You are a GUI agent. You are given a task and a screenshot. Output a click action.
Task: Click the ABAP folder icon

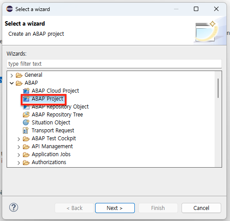tap(19, 83)
